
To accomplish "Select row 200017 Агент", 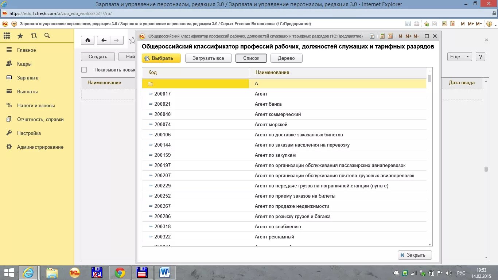I will 284,94.
